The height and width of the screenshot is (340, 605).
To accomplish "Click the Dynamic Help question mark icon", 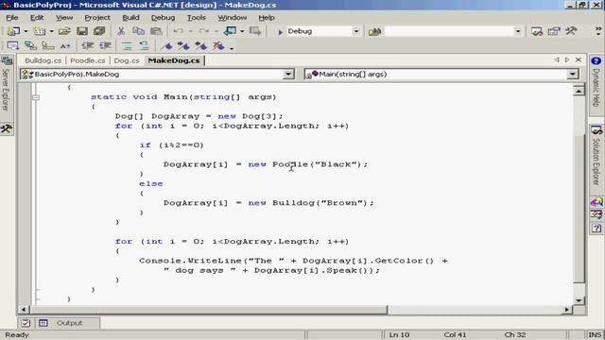I will tap(596, 60).
